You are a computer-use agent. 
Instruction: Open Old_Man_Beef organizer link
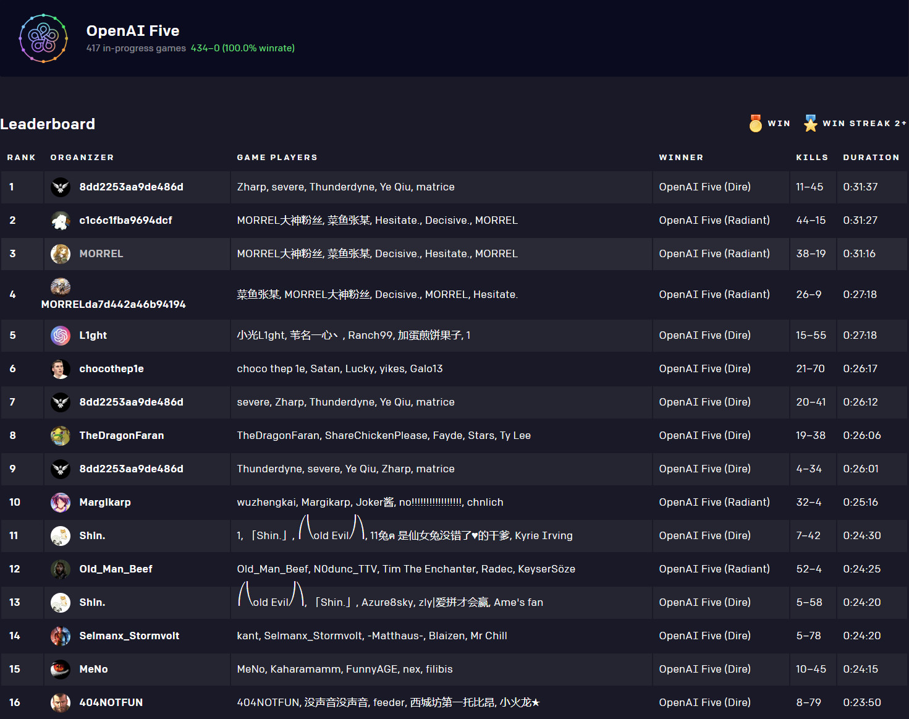point(116,569)
